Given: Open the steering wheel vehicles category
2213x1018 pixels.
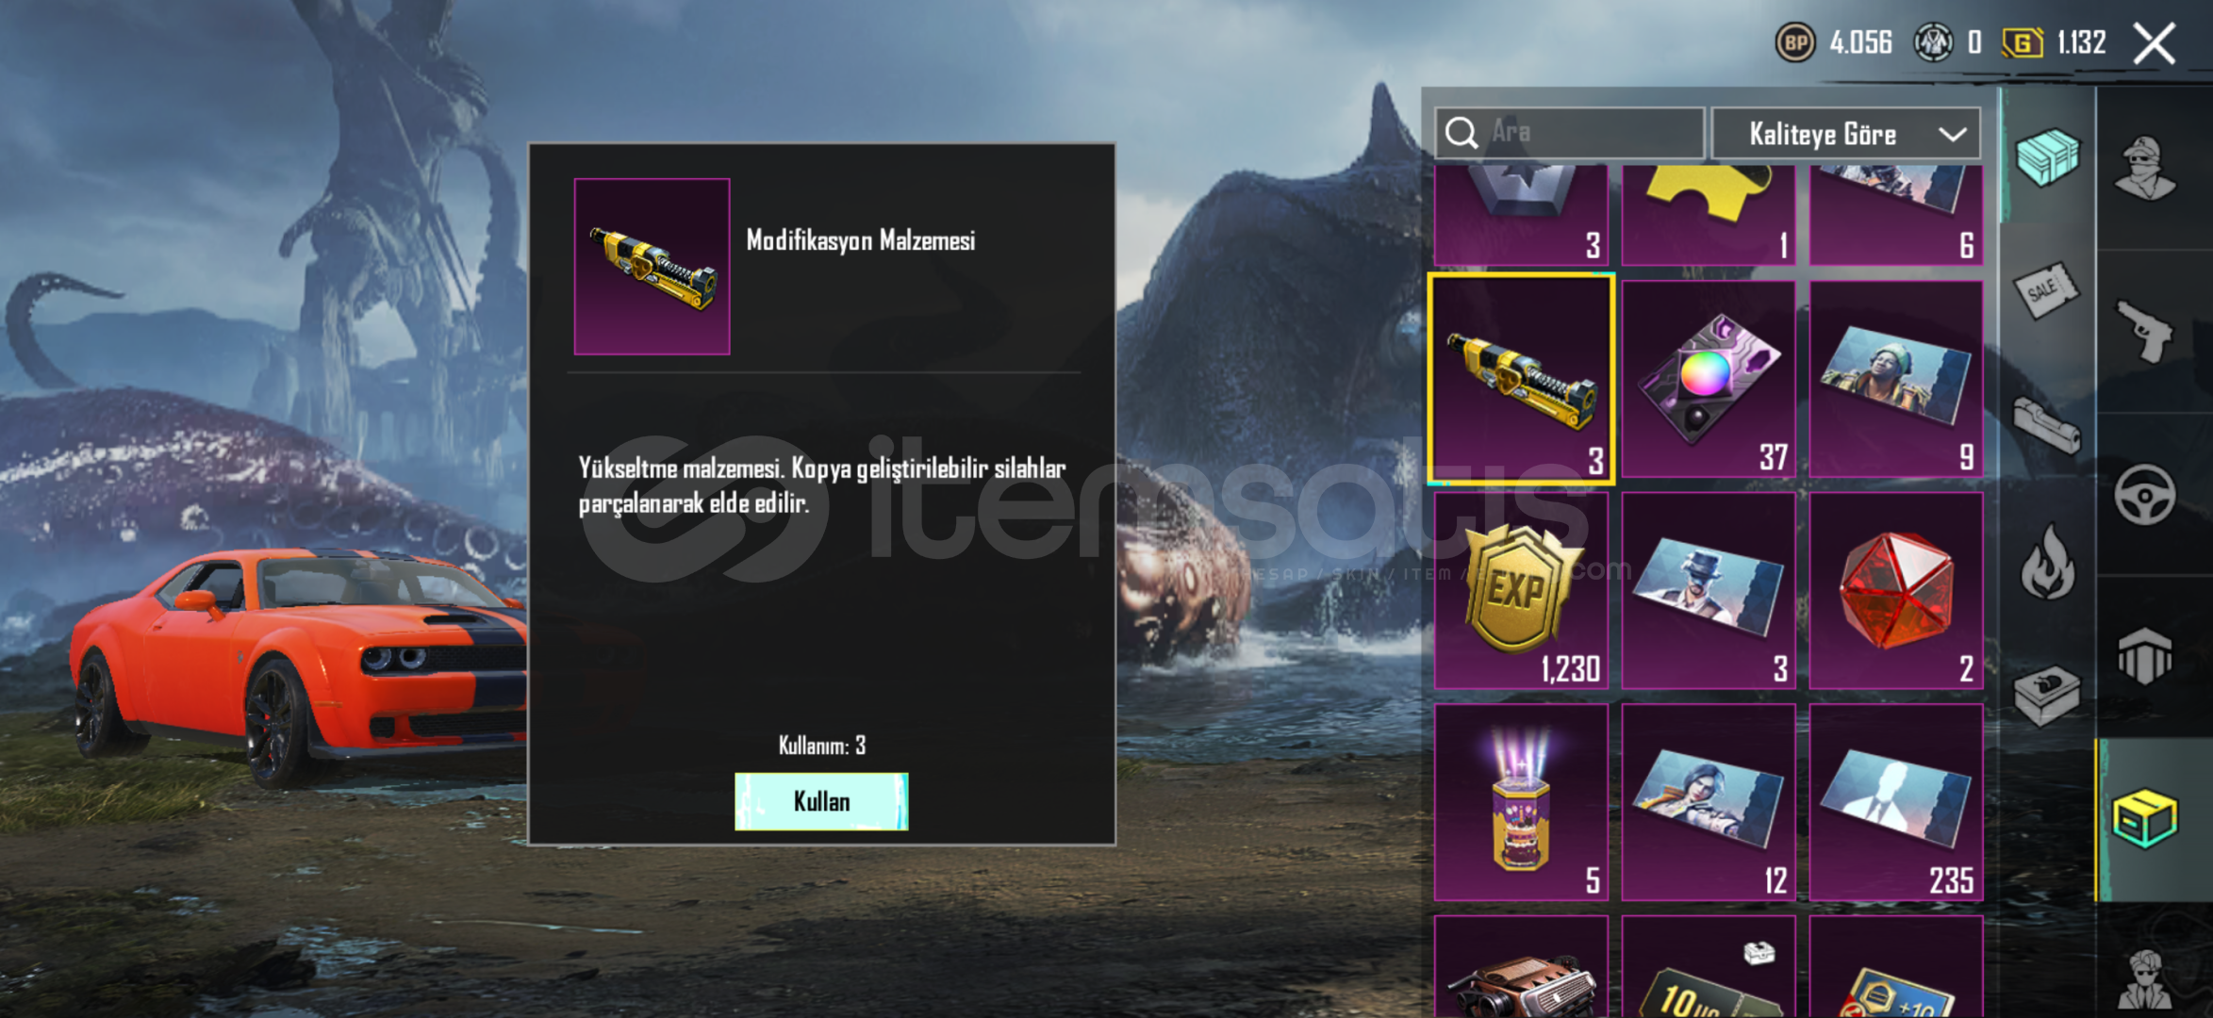Looking at the screenshot, I should click(x=2144, y=495).
